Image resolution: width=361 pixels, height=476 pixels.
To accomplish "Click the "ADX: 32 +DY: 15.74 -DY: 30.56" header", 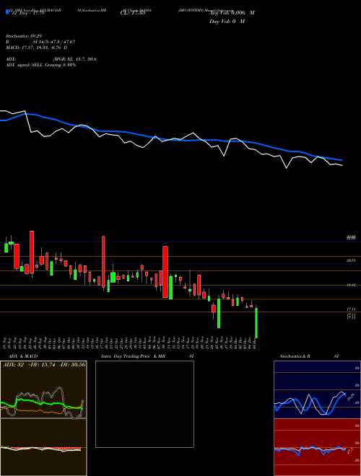I will pyautogui.click(x=44, y=364).
